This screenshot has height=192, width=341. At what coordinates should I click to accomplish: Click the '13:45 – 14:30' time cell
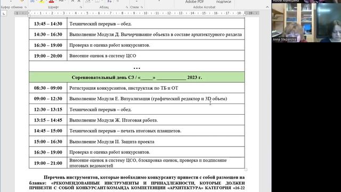[48, 23]
